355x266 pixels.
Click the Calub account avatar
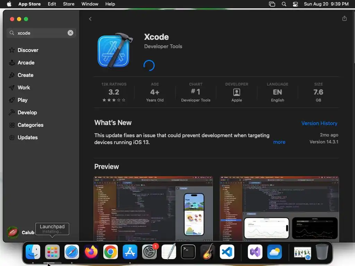pyautogui.click(x=13, y=232)
